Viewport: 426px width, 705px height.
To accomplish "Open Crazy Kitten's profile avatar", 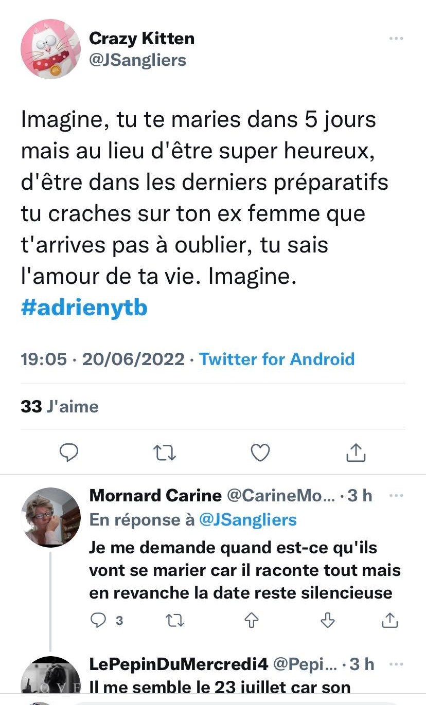I will (x=50, y=49).
